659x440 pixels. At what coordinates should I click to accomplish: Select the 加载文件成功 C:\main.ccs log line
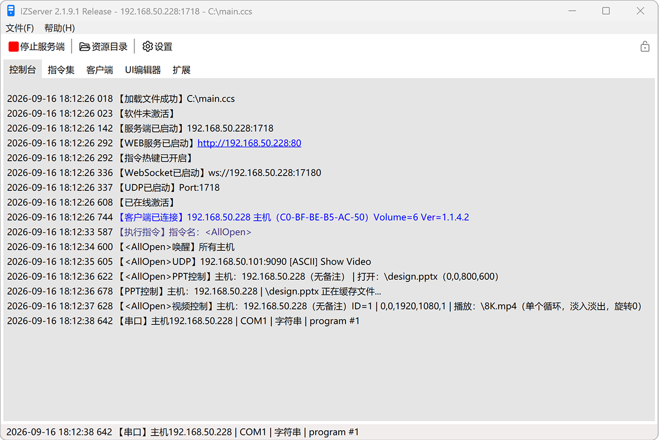[121, 99]
